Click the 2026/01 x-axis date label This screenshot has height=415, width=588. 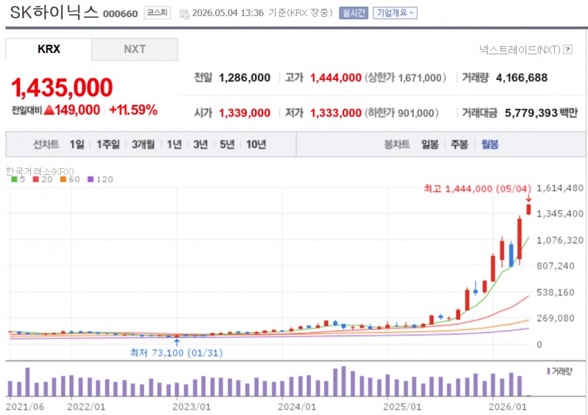[507, 407]
